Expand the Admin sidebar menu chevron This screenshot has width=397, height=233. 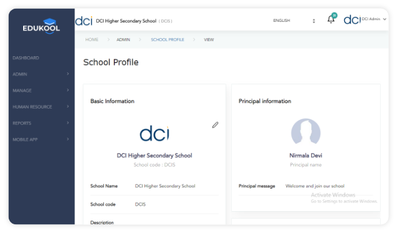tap(68, 74)
